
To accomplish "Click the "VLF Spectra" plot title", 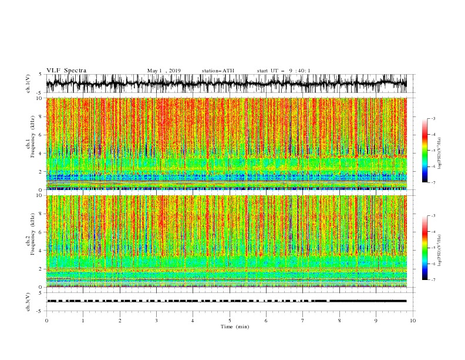I will tap(66, 71).
